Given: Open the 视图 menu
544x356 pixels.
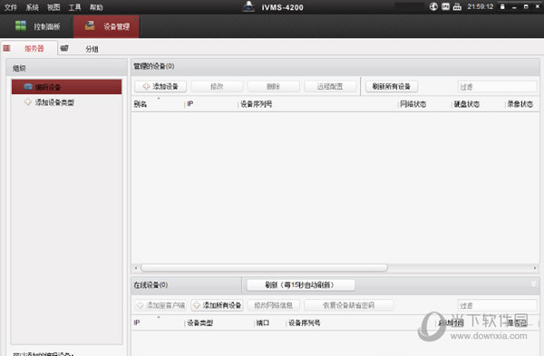Looking at the screenshot, I should pos(53,7).
